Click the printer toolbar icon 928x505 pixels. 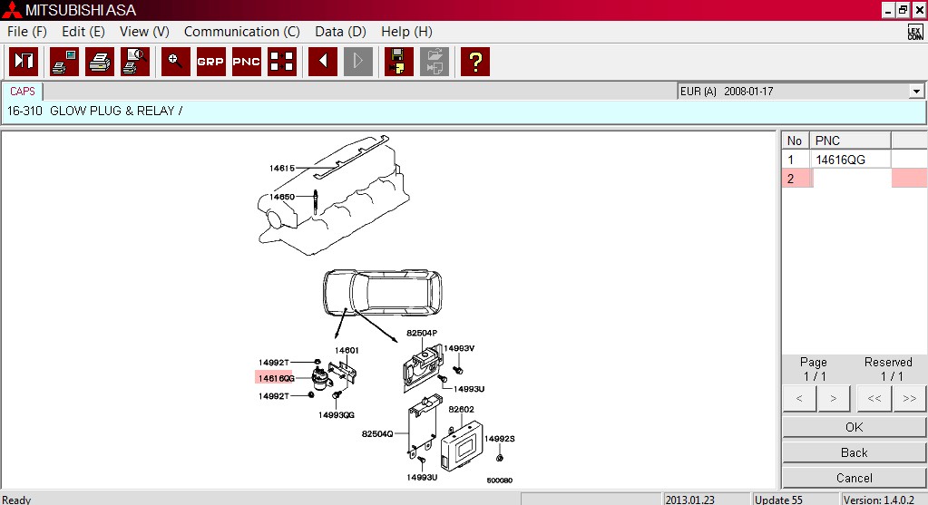(100, 62)
